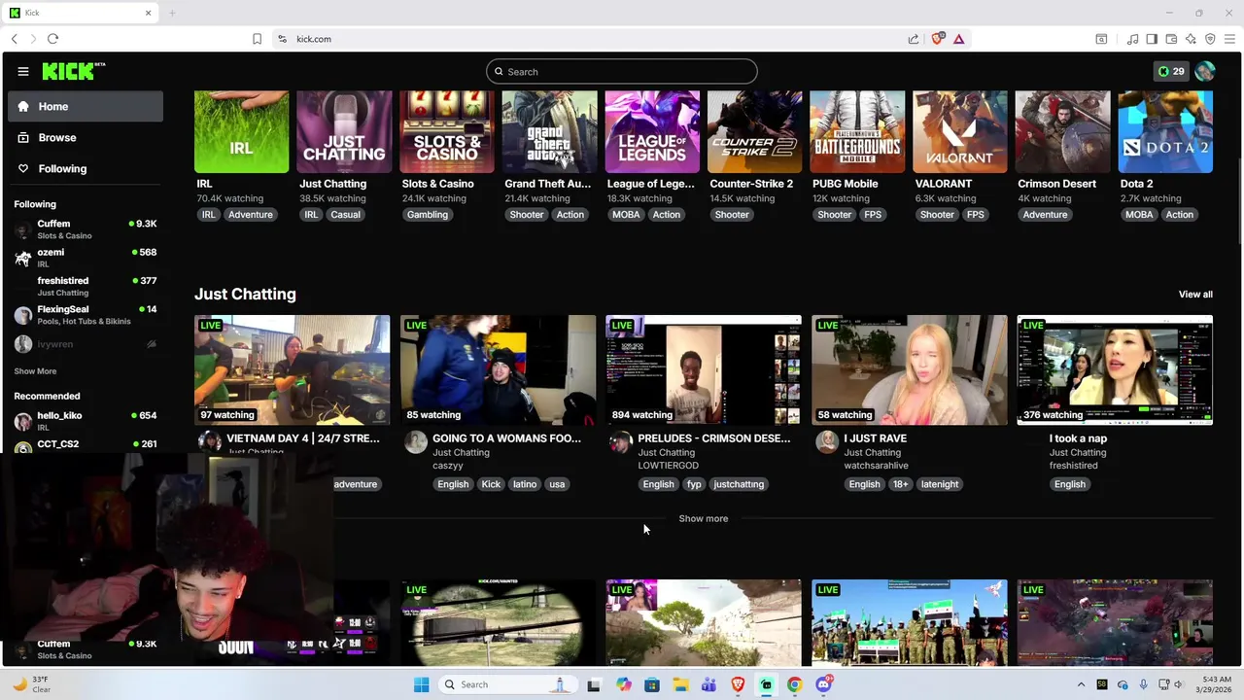Image resolution: width=1244 pixels, height=700 pixels.
Task: Click the Kick search field
Action: [x=622, y=71]
